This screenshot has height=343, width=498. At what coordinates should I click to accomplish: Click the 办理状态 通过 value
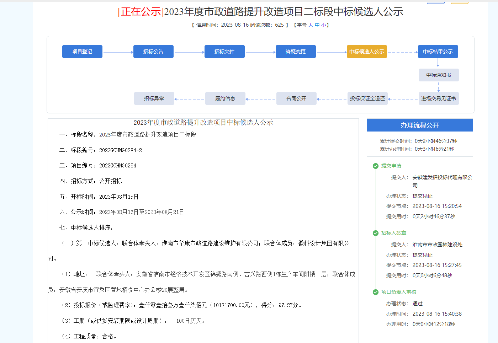[418, 304]
